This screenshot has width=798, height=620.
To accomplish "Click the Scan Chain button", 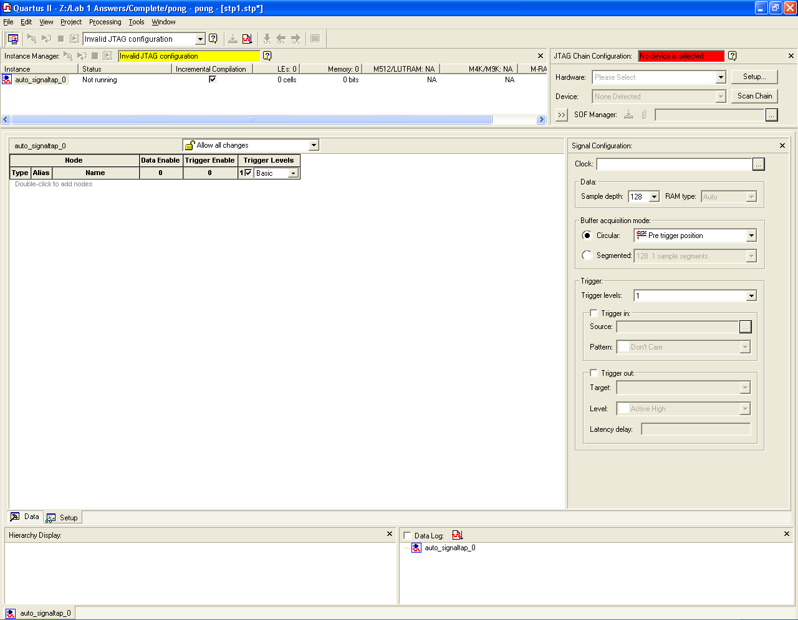I will pyautogui.click(x=754, y=96).
